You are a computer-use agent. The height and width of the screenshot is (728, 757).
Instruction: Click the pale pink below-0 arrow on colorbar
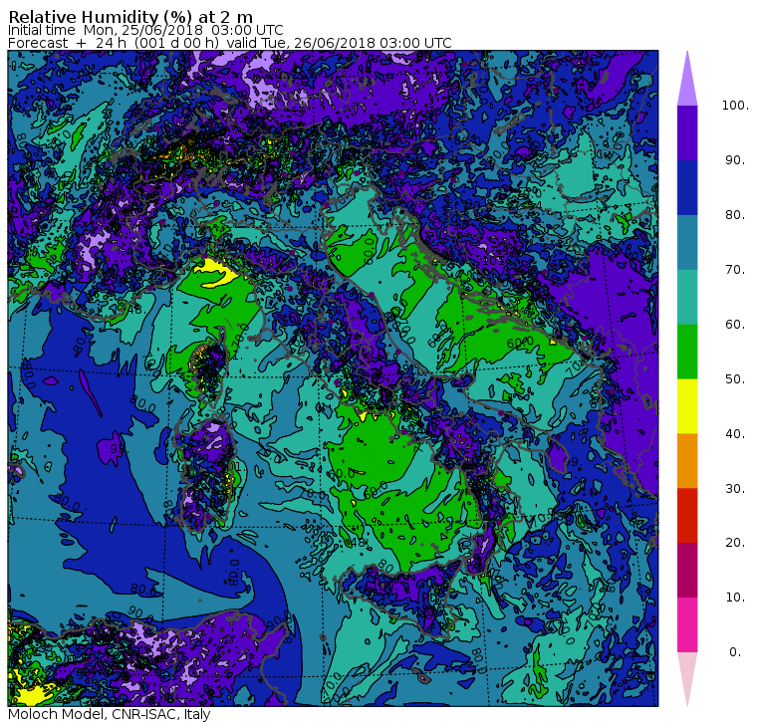[x=687, y=675]
